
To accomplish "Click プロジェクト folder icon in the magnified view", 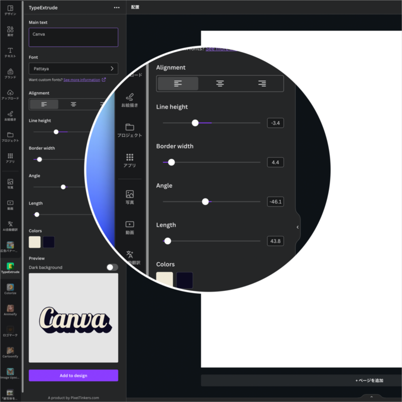I will (130, 127).
